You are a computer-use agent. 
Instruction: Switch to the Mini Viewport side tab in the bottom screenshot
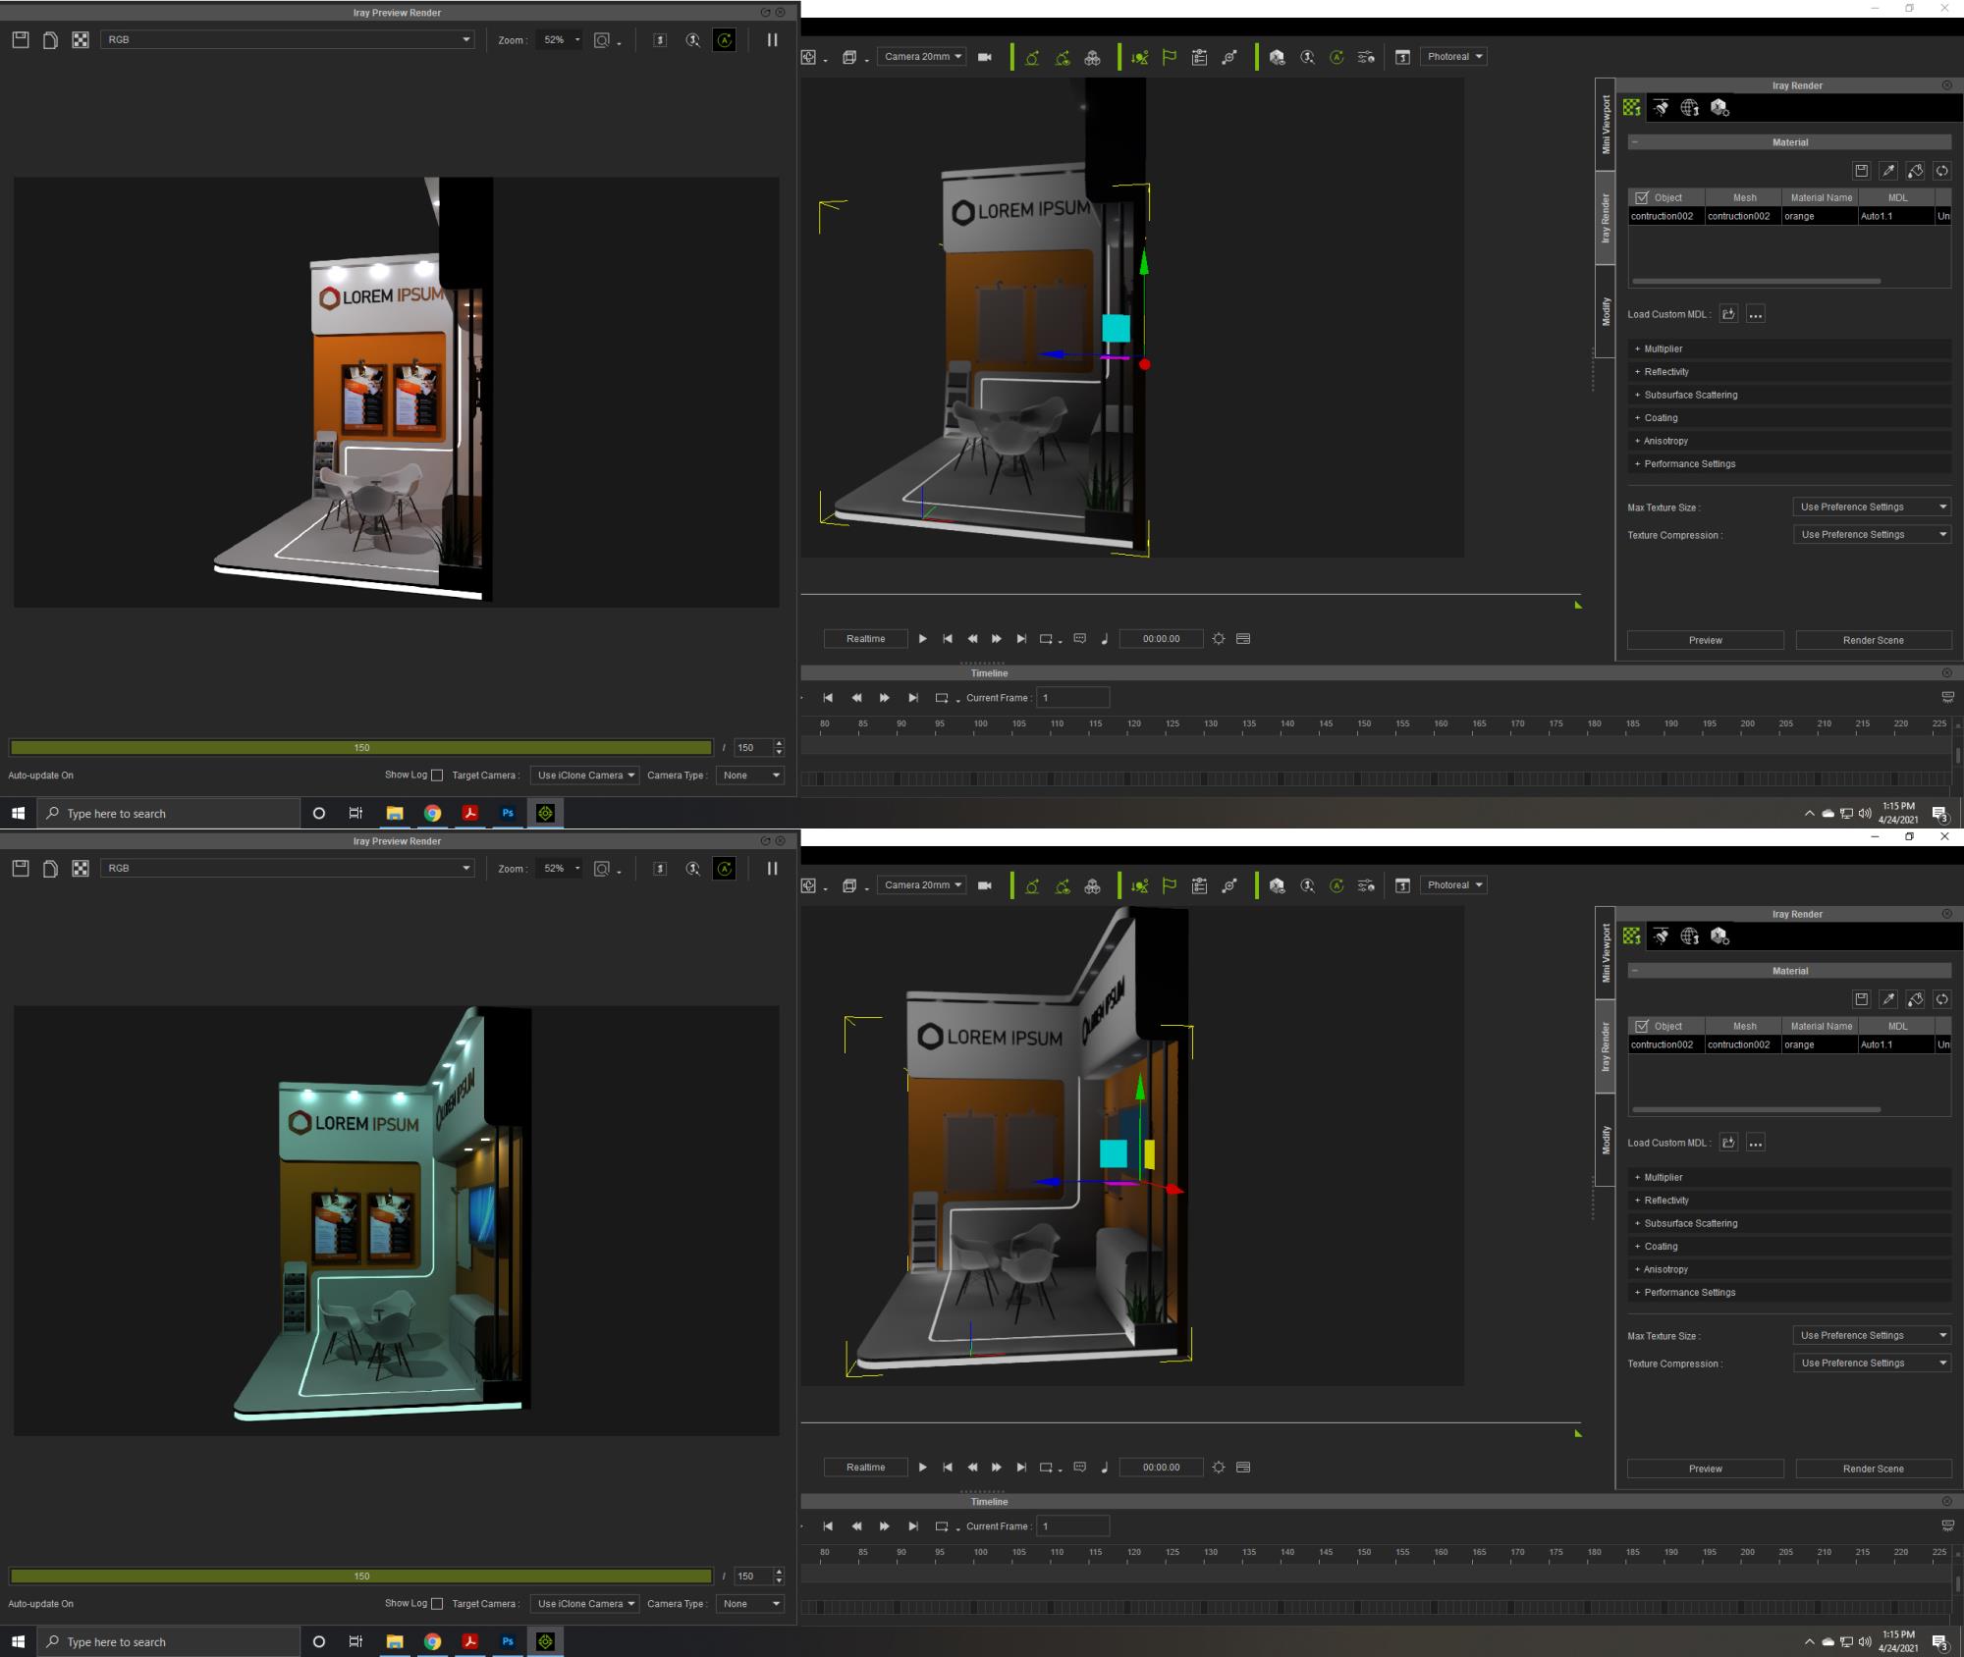tap(1606, 953)
